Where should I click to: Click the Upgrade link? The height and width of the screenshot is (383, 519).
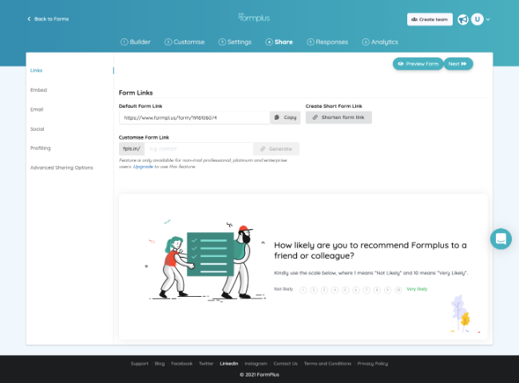pyautogui.click(x=143, y=167)
